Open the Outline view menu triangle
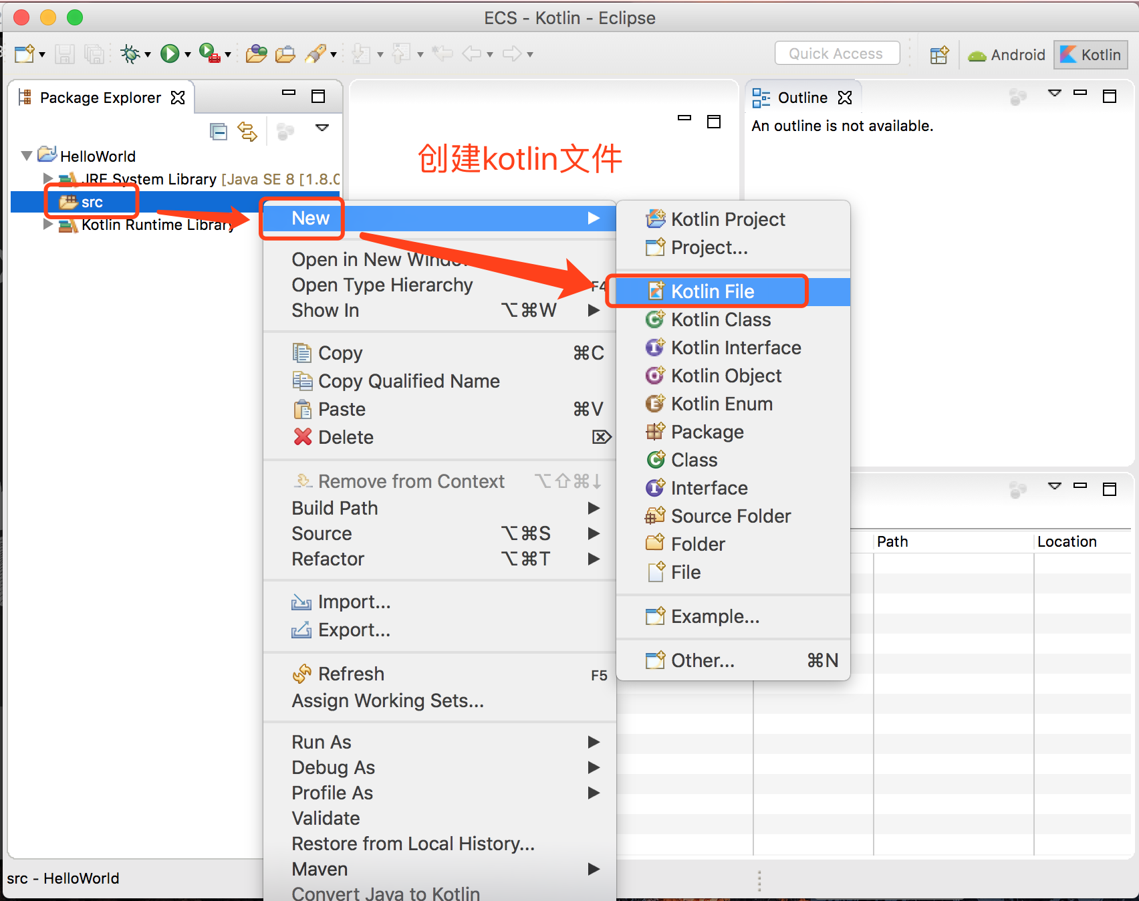 [x=1055, y=93]
